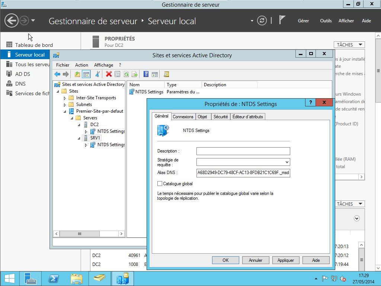Image resolution: width=381 pixels, height=286 pixels.
Task: Toggle the console tree show/hide icon
Action: pos(86,74)
